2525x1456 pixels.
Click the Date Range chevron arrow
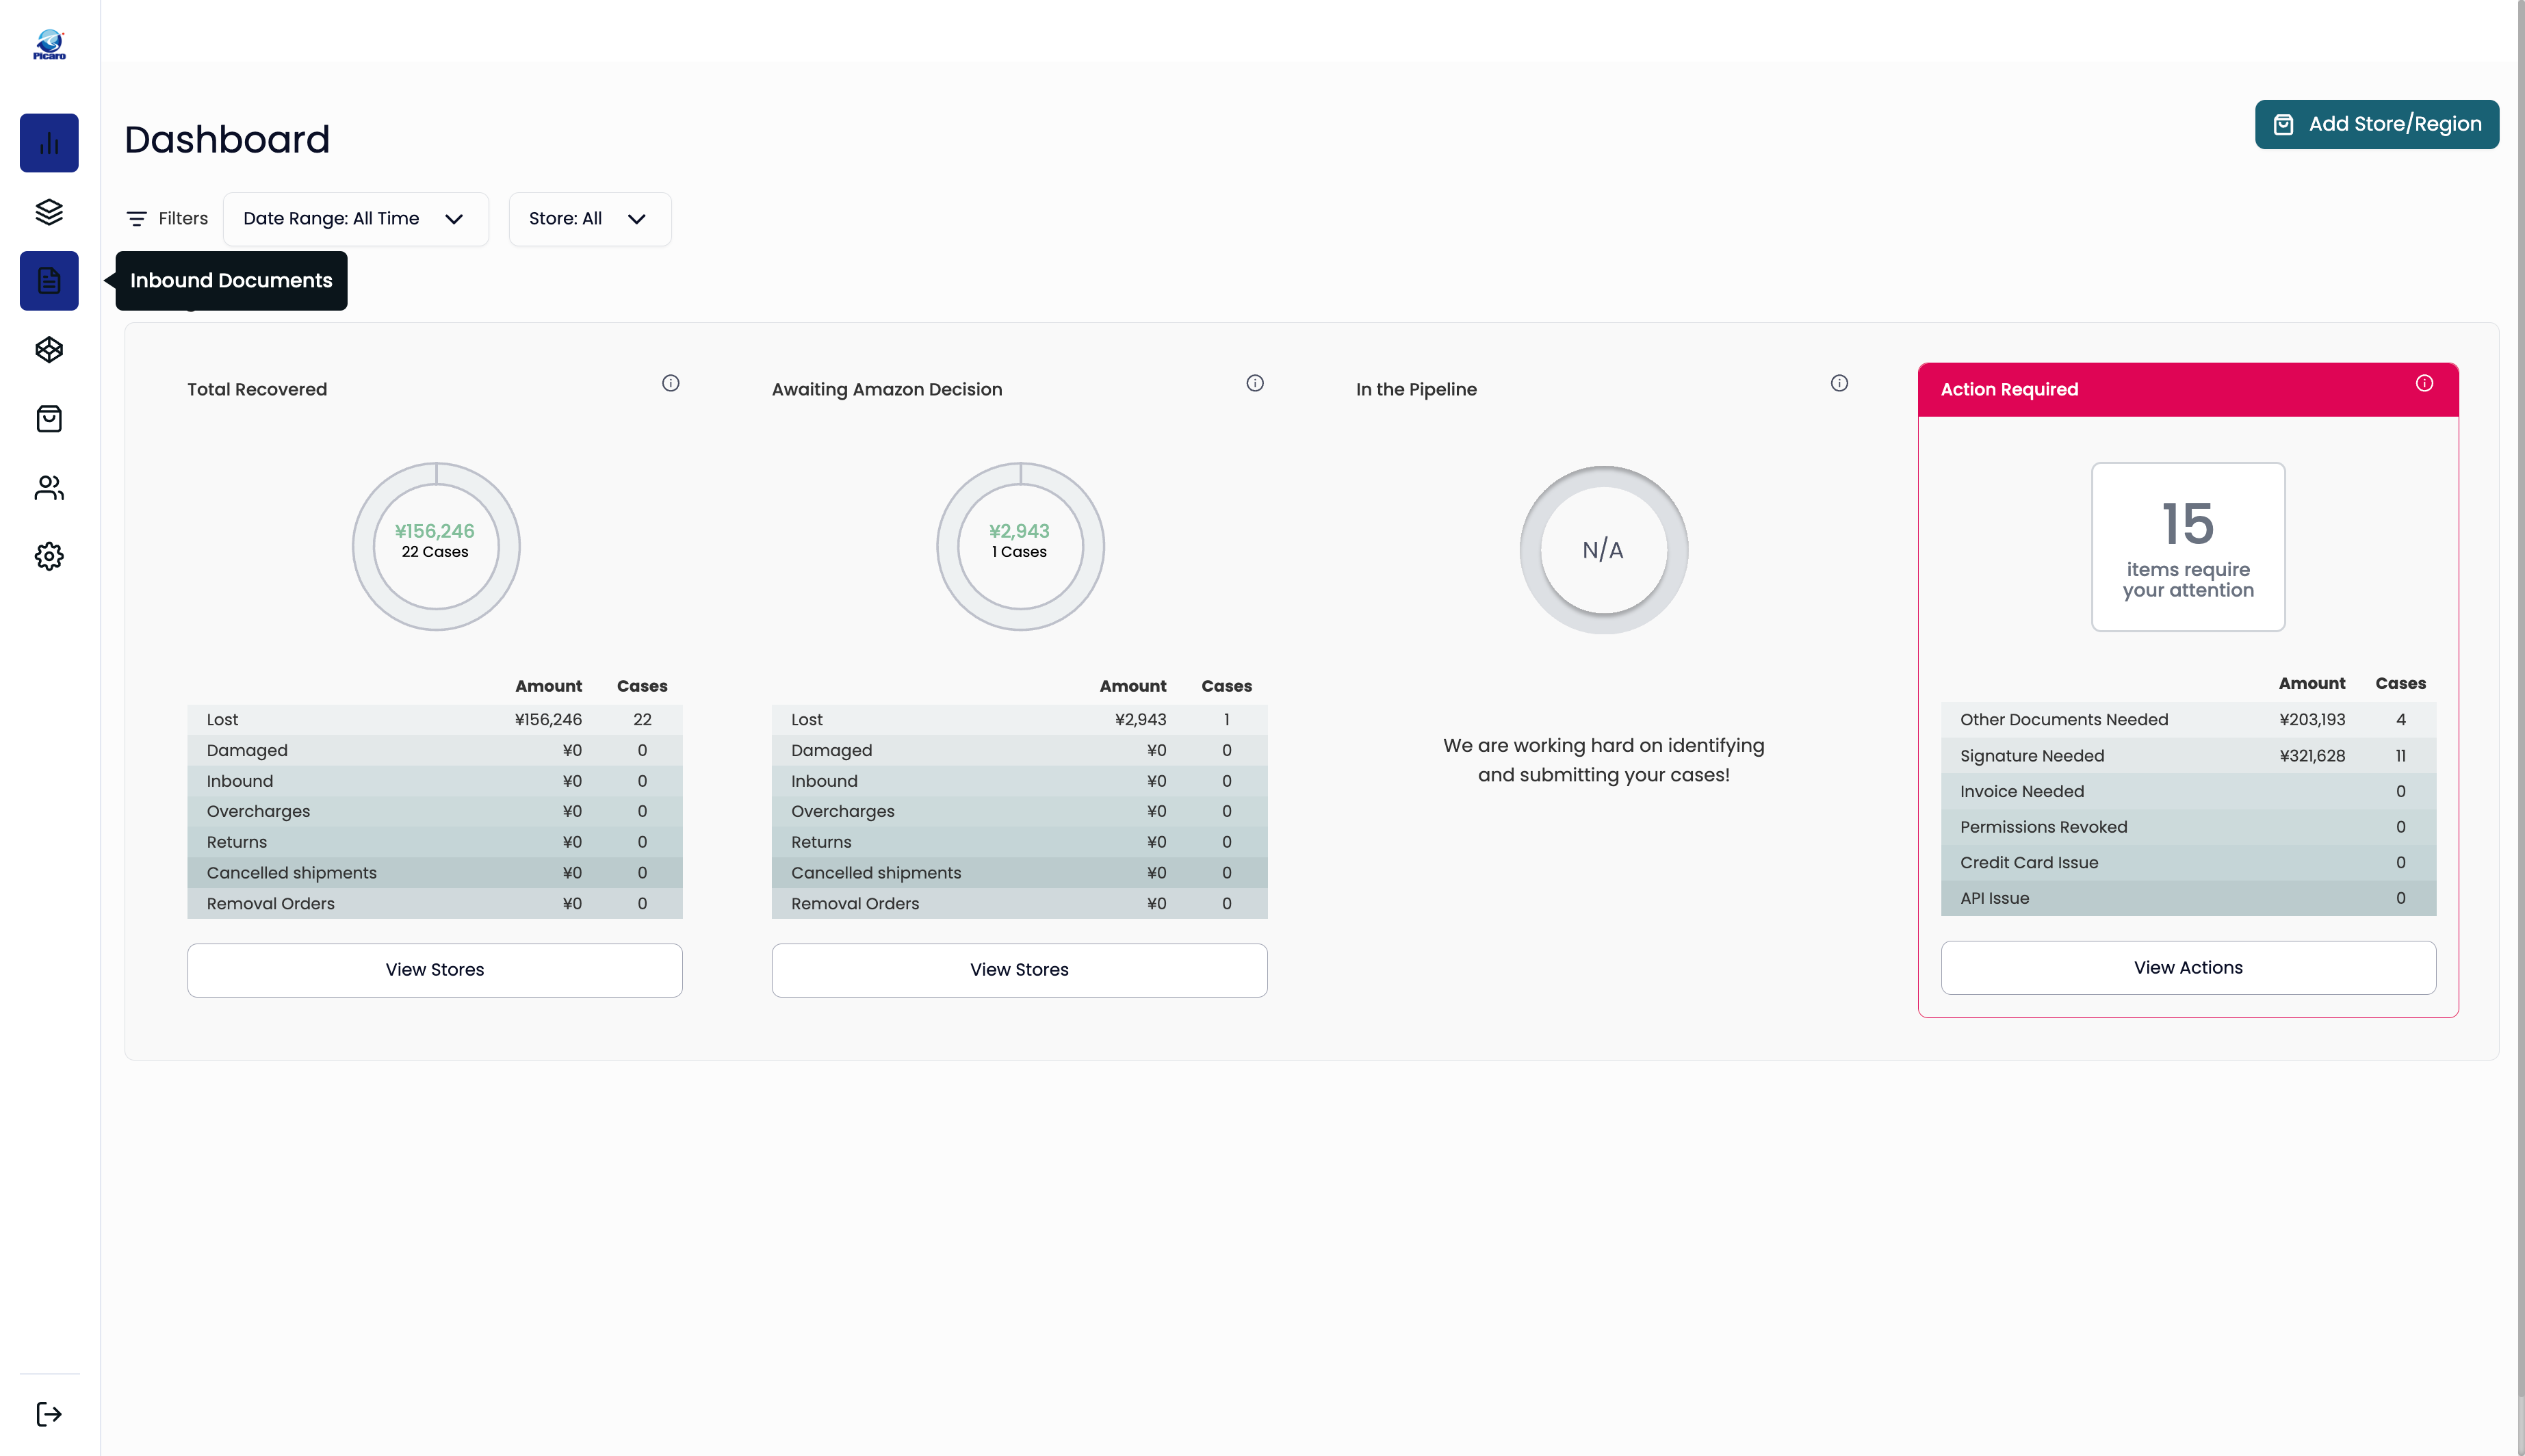click(x=454, y=219)
